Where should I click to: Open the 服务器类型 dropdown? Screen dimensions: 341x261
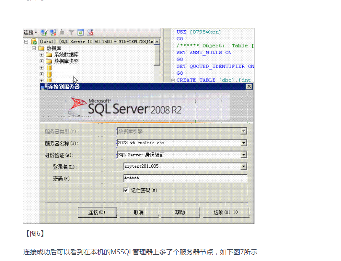click(243, 131)
